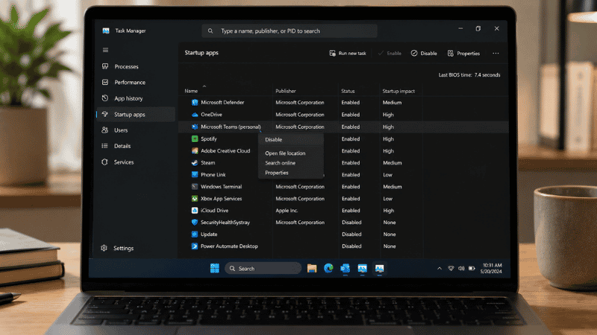Click the volume speaker tray icon
This screenshot has width=597, height=335.
(x=461, y=268)
